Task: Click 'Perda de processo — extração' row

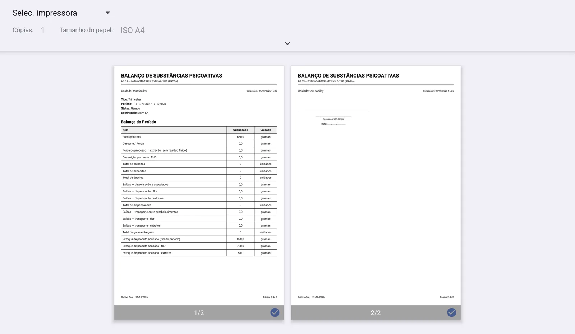Action: coord(199,150)
